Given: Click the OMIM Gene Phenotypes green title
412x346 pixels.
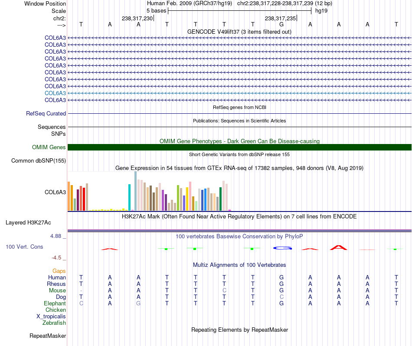Looking at the screenshot, I should point(239,141).
